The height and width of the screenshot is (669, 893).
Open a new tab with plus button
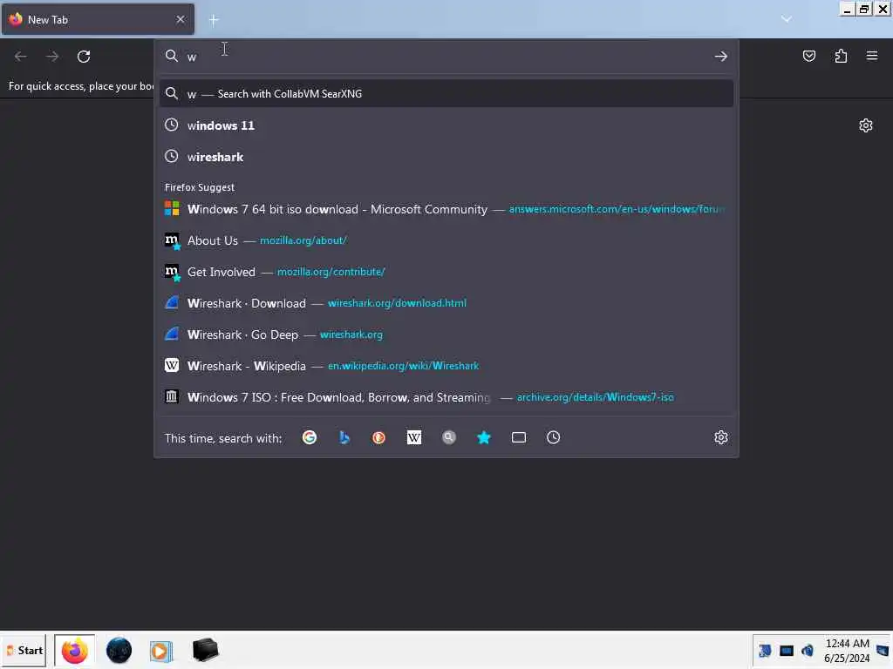(x=214, y=20)
